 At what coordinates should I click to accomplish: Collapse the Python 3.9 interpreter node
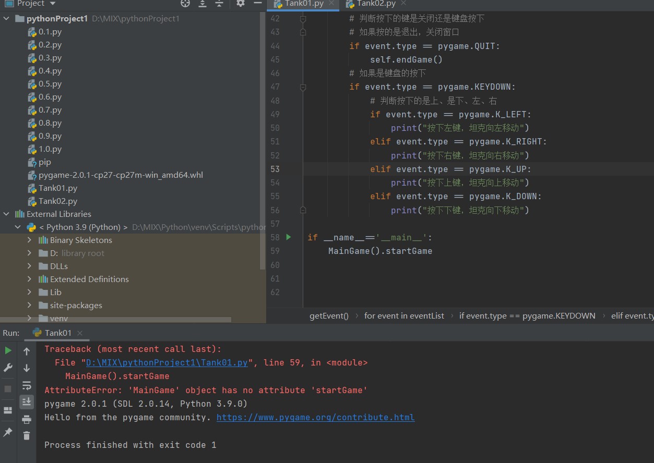18,227
